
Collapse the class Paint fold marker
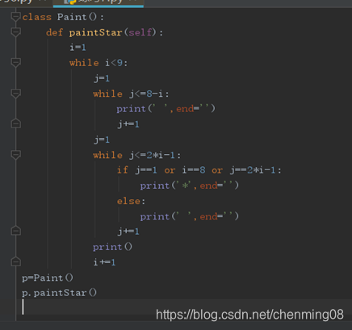[x=15, y=17]
